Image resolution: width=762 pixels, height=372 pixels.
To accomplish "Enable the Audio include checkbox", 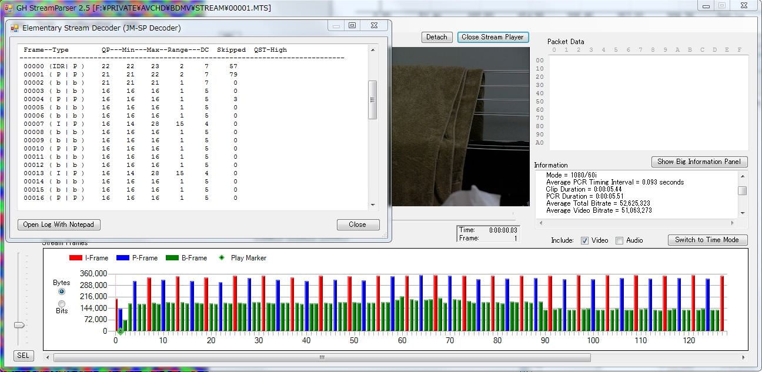I will (619, 240).
